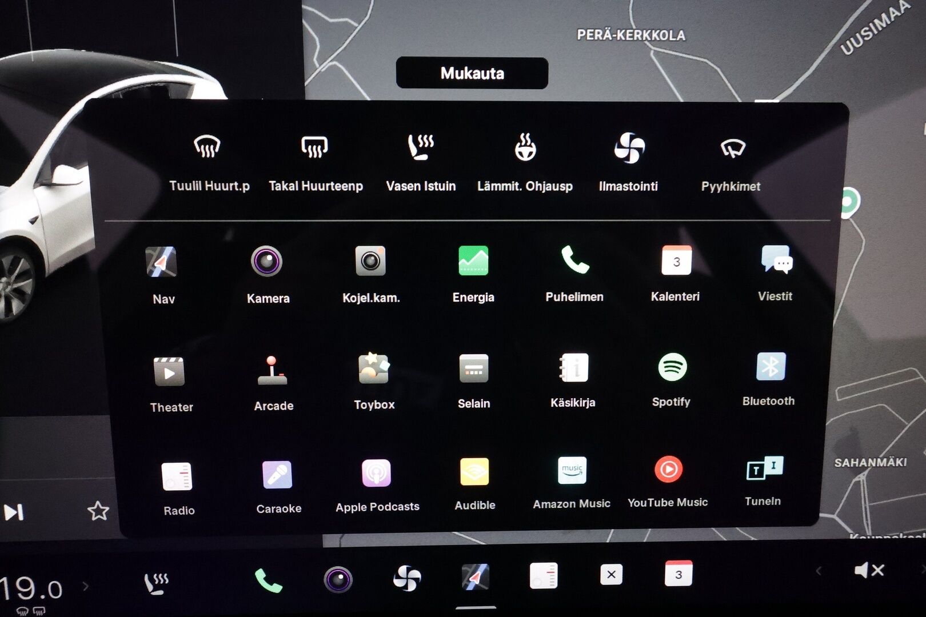The width and height of the screenshot is (926, 617).
Task: Tap the fan icon in bottom dock
Action: point(407,578)
